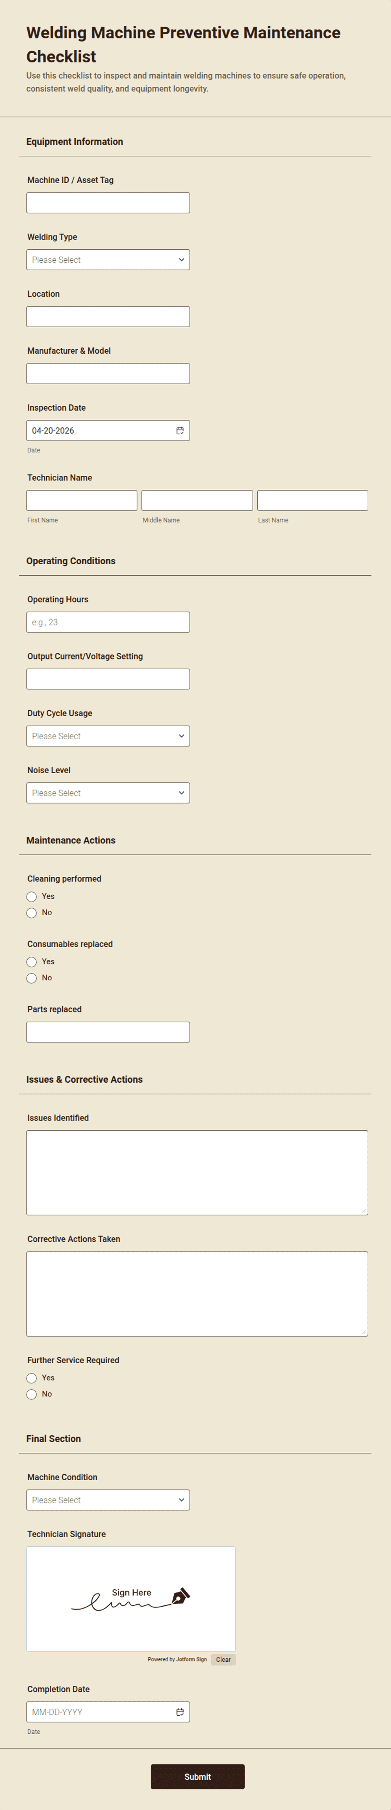Click the Operating Hours field
This screenshot has height=1810, width=391.
pos(107,622)
